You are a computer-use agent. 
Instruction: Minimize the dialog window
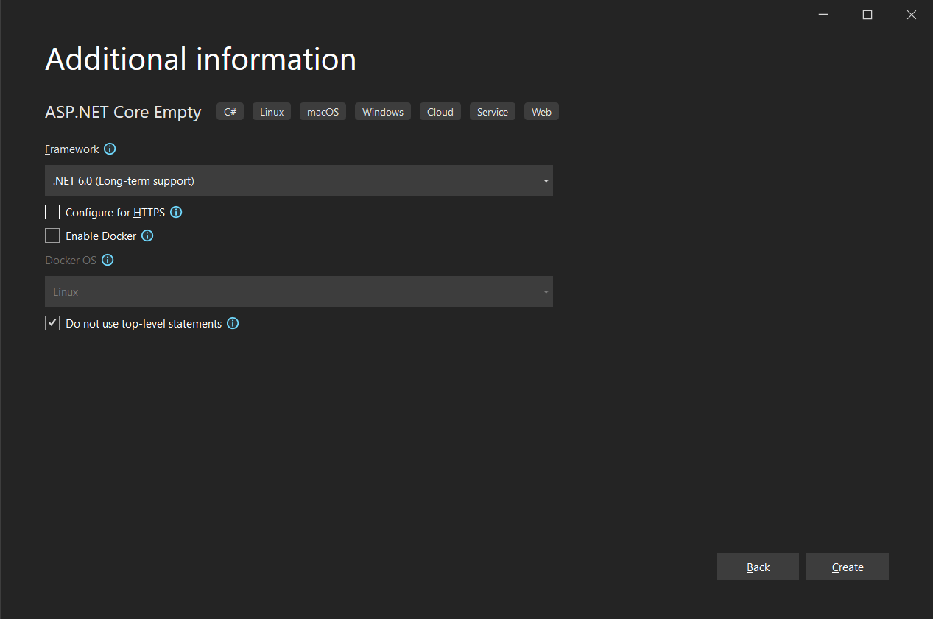(x=823, y=15)
